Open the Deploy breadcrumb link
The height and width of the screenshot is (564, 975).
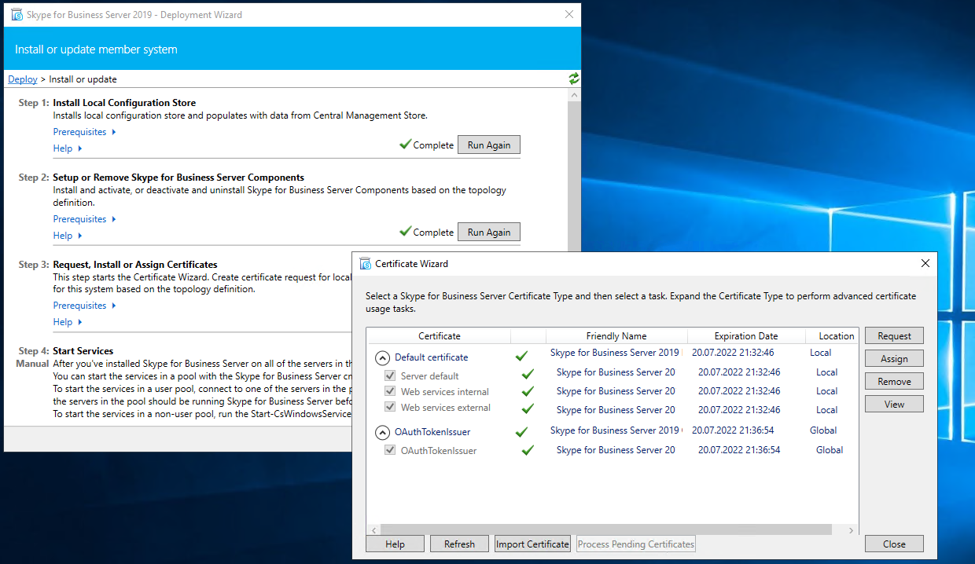point(23,79)
